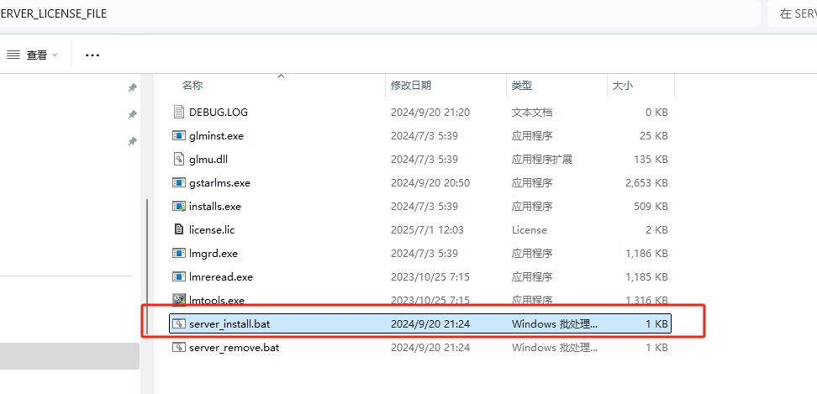
Task: Click the server_remove.bat batch file icon
Action: coord(179,347)
